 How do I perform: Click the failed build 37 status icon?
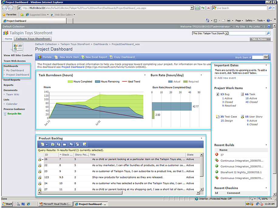[x=217, y=155]
